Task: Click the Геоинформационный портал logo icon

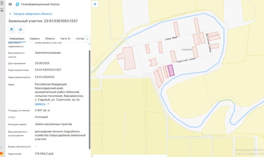Action: tap(18, 4)
